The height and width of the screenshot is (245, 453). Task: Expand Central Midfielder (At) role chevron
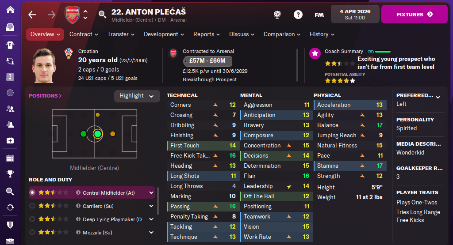(x=151, y=192)
